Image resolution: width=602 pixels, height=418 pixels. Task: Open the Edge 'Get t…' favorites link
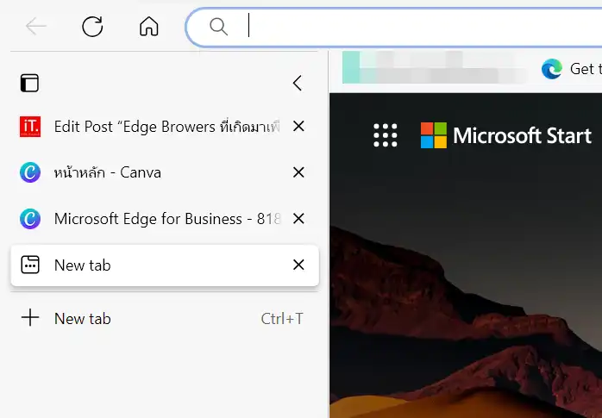coord(571,69)
